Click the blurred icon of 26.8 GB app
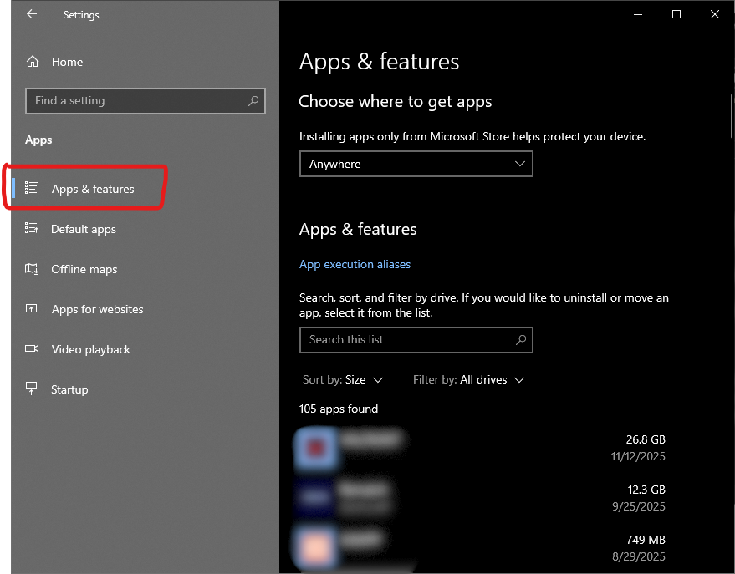Screen dimensions: 735x574 [316, 448]
